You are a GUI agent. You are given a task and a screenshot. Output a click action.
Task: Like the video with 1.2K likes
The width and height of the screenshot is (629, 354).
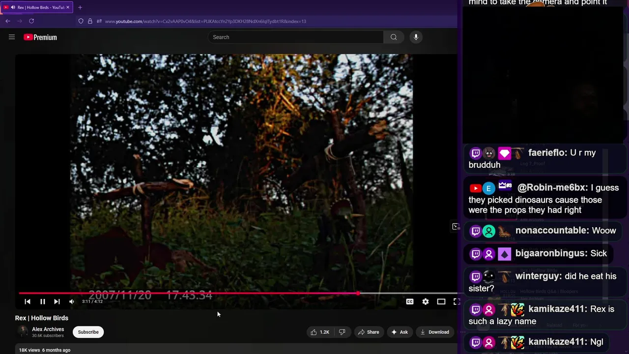320,332
